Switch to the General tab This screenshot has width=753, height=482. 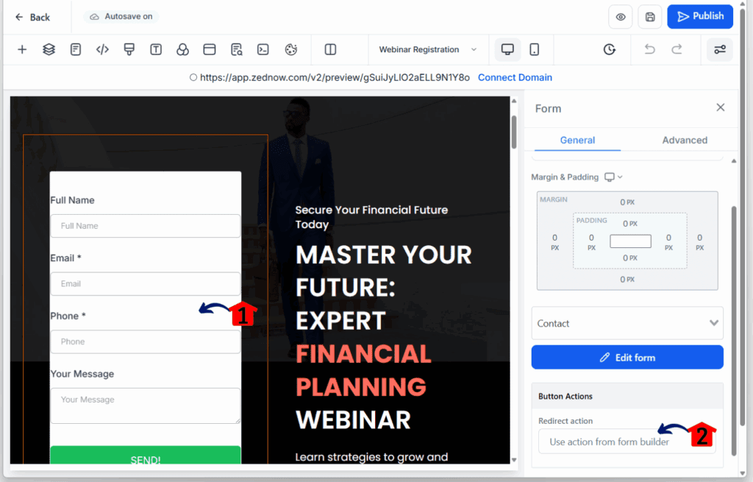pyautogui.click(x=577, y=141)
